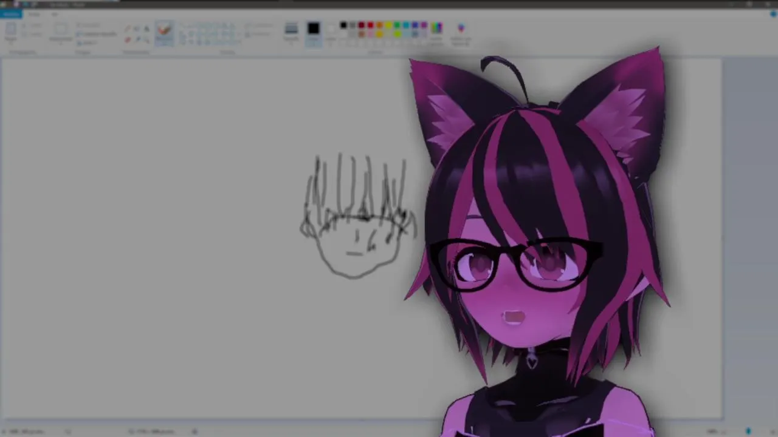
Task: Pick the black palette swatch
Action: point(343,25)
